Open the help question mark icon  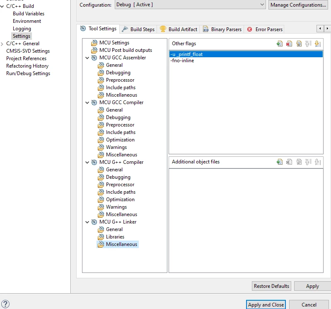[x=5, y=304]
